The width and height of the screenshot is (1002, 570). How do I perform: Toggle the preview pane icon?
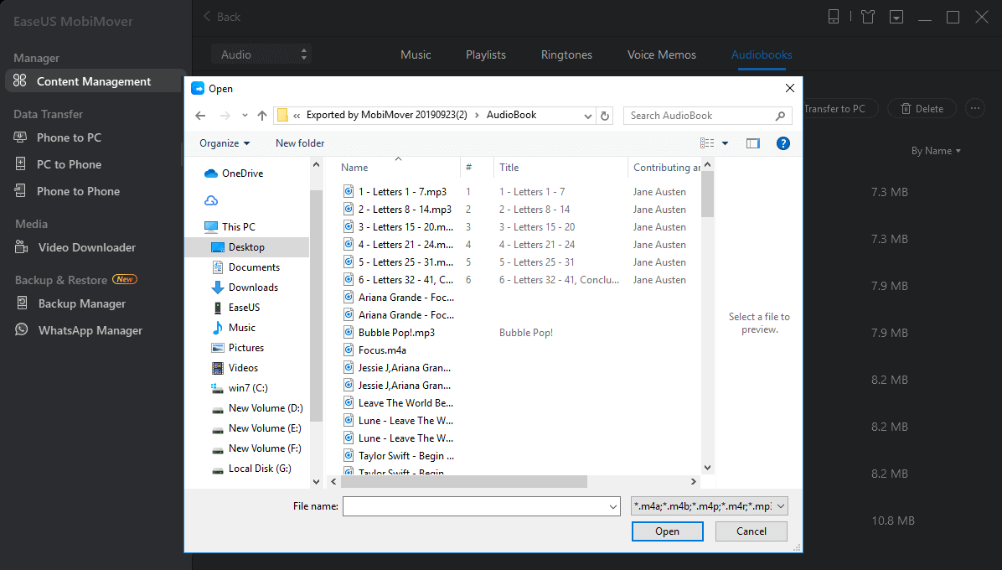[x=752, y=143]
